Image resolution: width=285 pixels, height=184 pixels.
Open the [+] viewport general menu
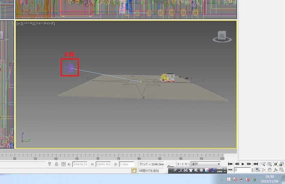19,23
